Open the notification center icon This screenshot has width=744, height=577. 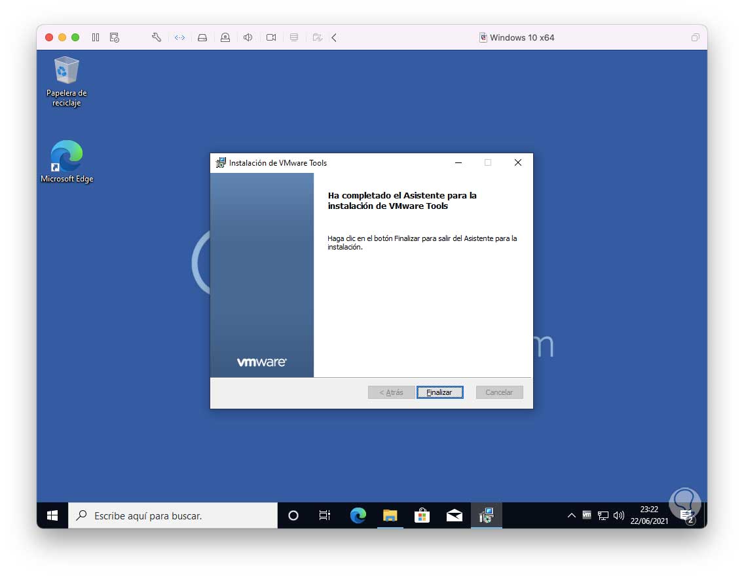pos(687,516)
